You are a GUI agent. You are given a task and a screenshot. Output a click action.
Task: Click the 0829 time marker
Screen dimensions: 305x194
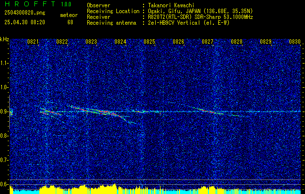(x=266, y=42)
